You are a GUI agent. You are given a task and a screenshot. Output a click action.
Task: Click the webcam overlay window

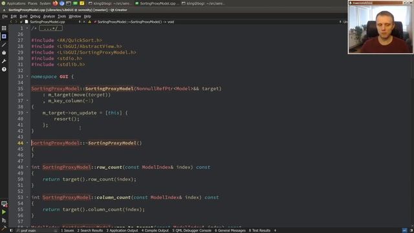pyautogui.click(x=380, y=27)
